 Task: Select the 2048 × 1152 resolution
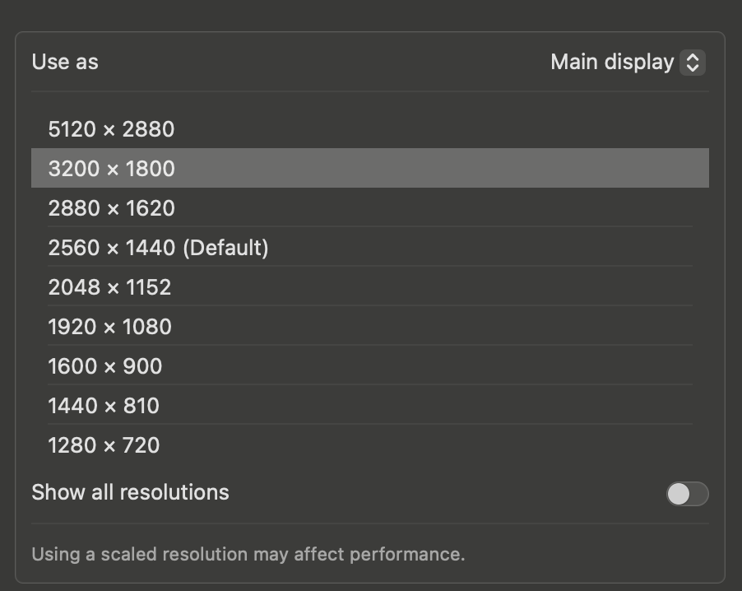coord(110,287)
